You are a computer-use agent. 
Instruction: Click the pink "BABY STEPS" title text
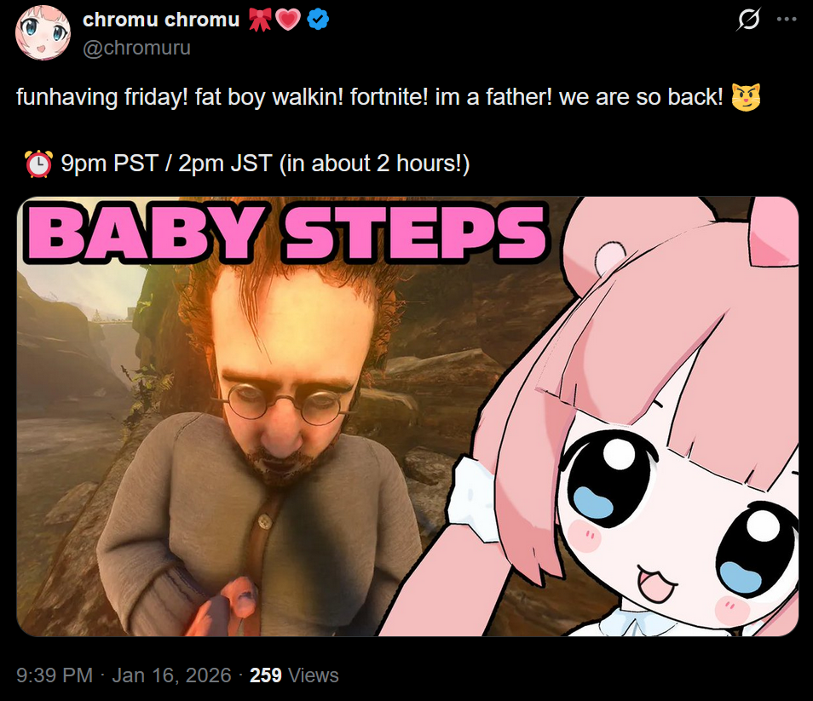pos(286,232)
